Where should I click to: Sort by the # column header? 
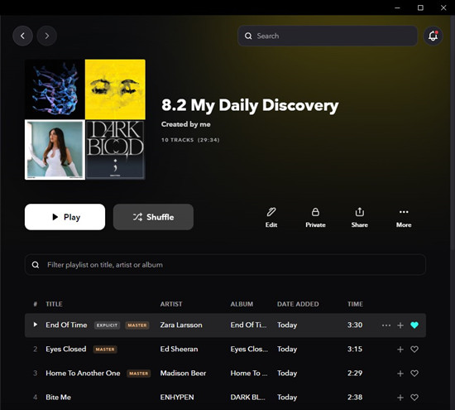click(35, 304)
